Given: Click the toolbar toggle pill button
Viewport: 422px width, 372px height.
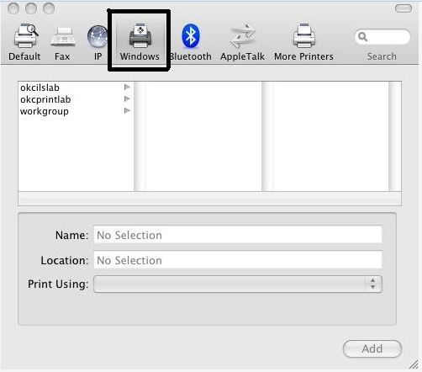Looking at the screenshot, I should [x=404, y=8].
